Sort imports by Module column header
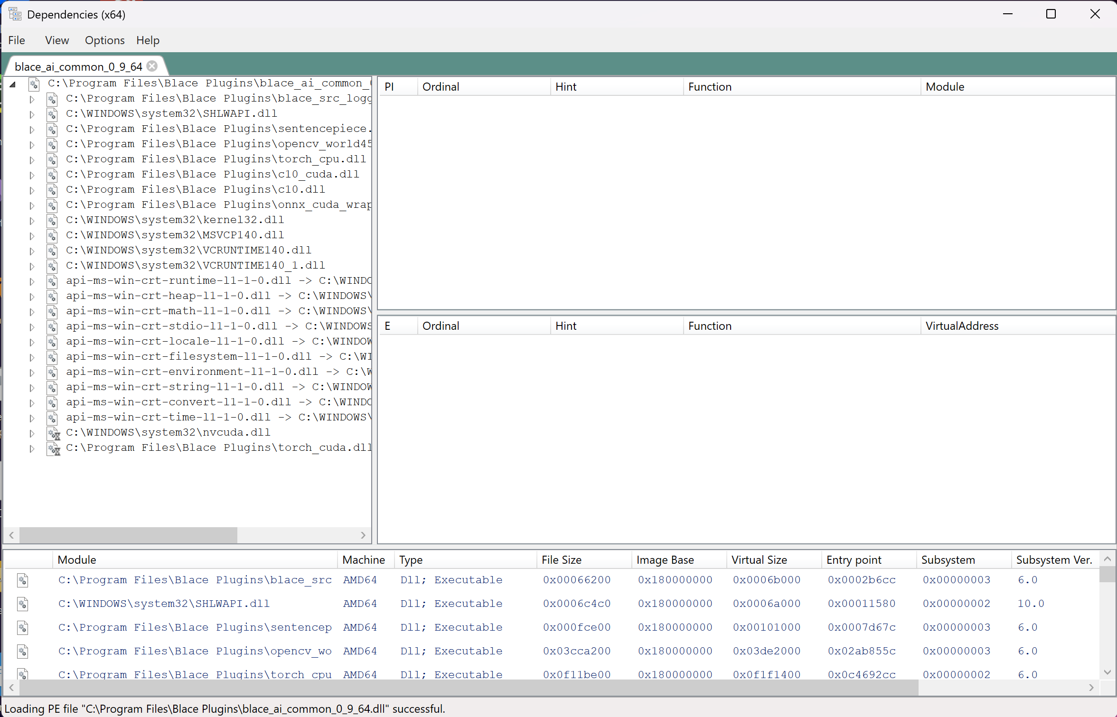Screen dimensions: 1117x717 pos(1017,87)
